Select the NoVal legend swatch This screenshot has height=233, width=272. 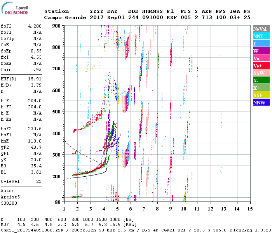(x=261, y=29)
